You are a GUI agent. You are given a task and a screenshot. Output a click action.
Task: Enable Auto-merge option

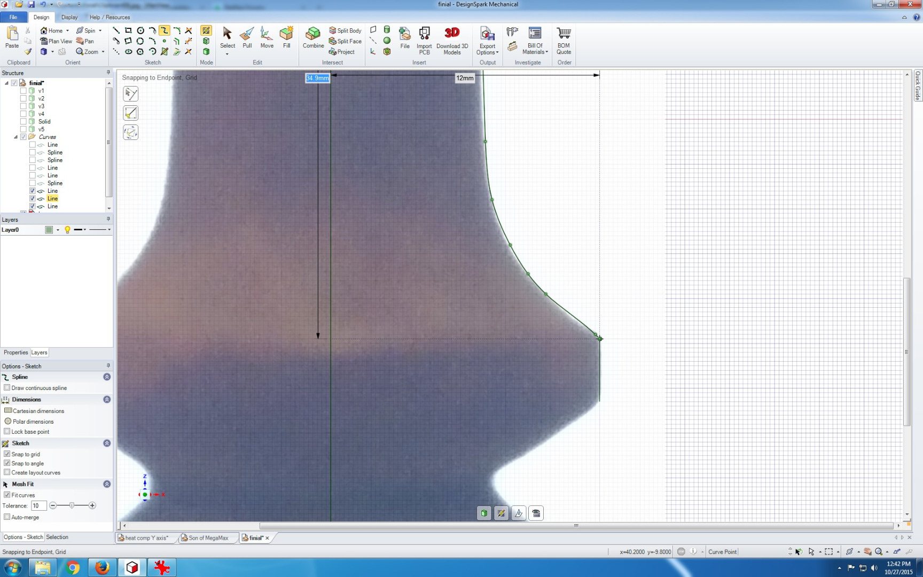7,517
